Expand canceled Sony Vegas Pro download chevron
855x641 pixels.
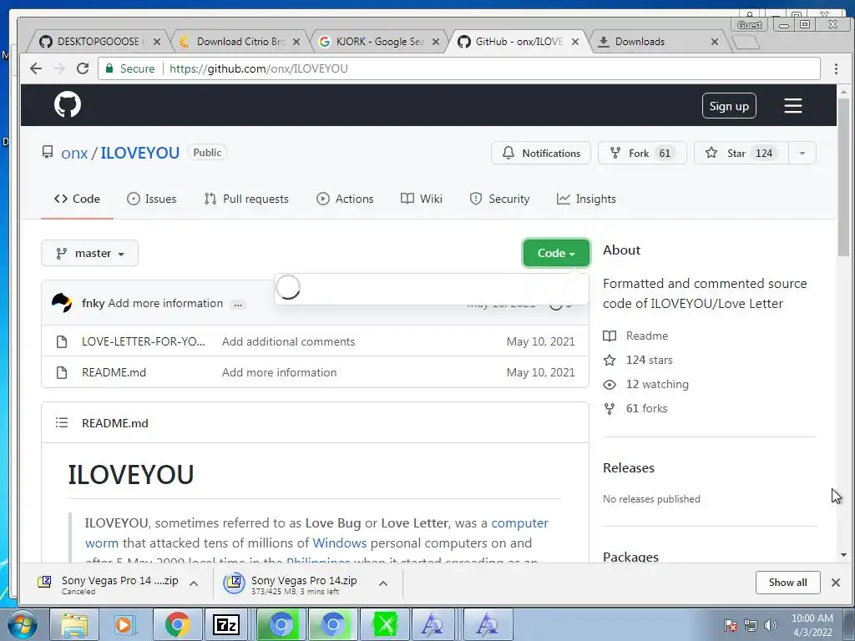pos(194,583)
